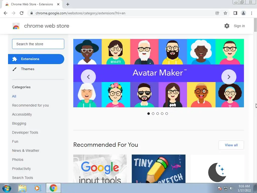Open Google Input Tools extension card
Image resolution: width=257 pixels, height=193 pixels.
[x=100, y=169]
